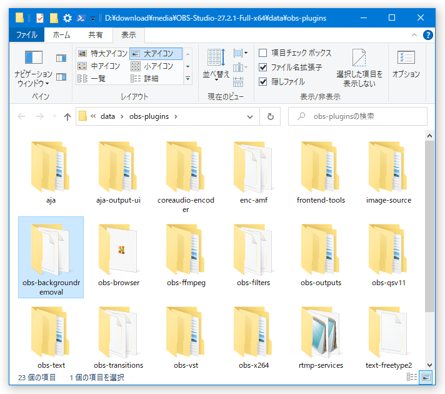The height and width of the screenshot is (394, 445).
Task: Open the obs-transitions folder
Action: (x=118, y=338)
